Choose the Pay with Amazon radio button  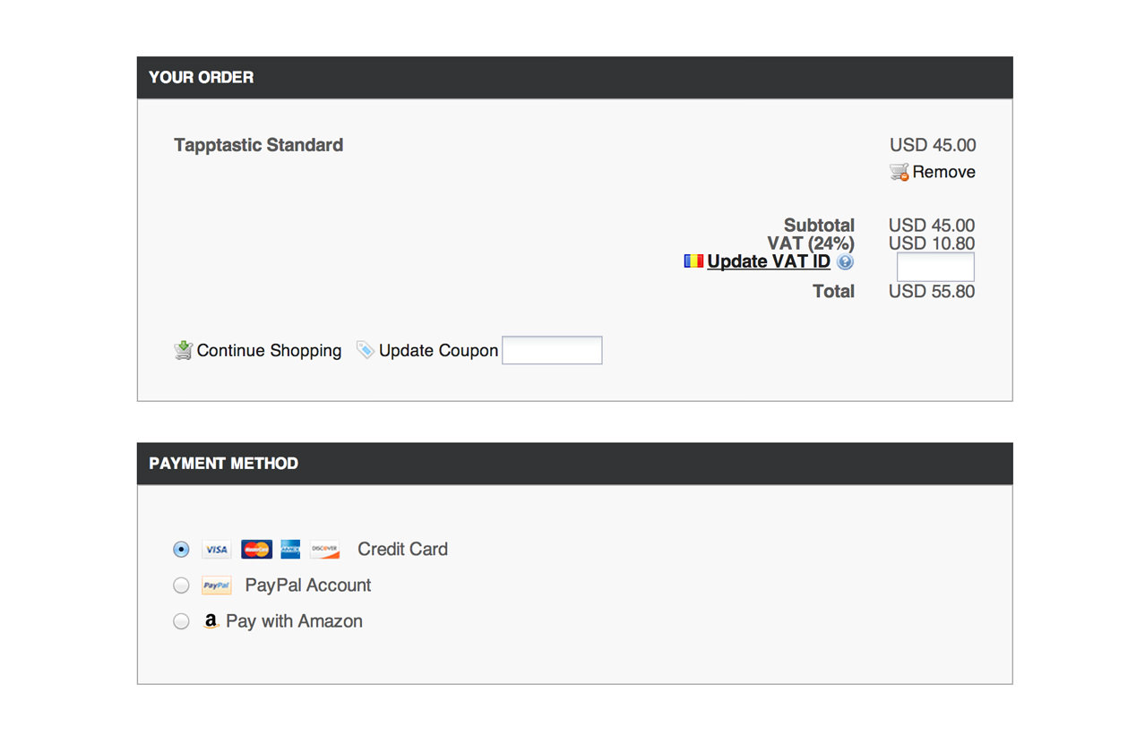coord(181,621)
